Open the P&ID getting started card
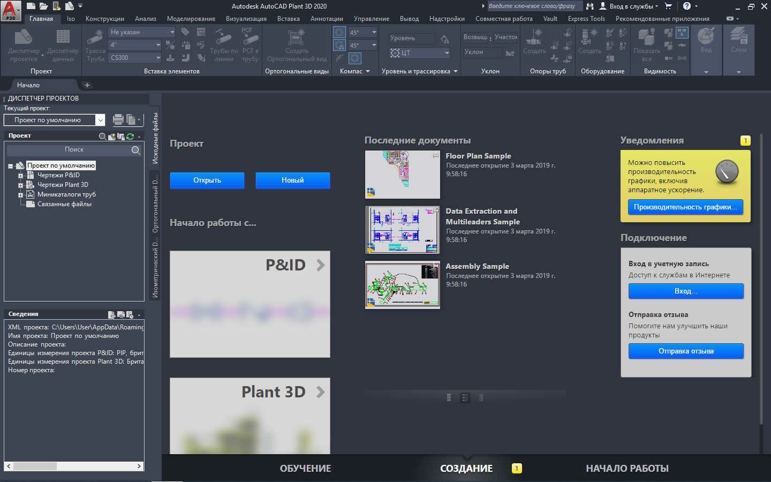Image resolution: width=771 pixels, height=482 pixels. pyautogui.click(x=250, y=304)
